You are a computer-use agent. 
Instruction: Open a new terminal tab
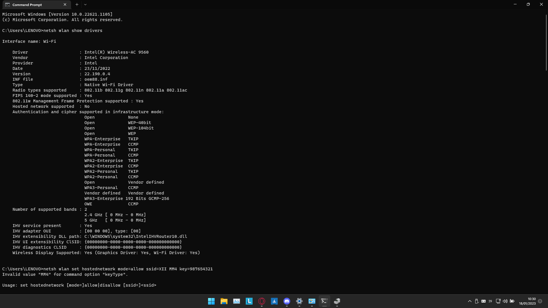coord(77,5)
